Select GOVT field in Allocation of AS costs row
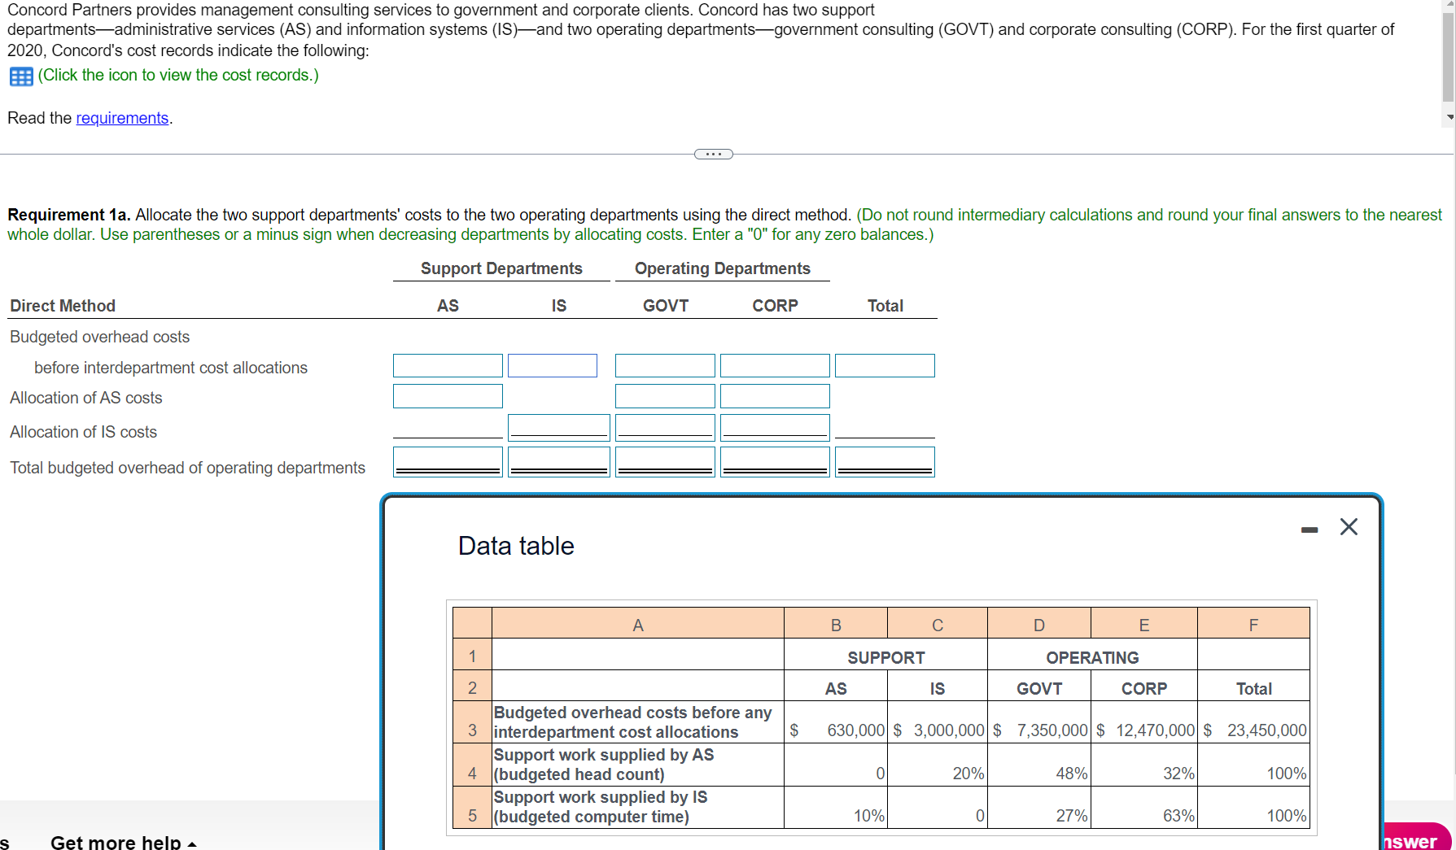The image size is (1456, 850). point(664,396)
